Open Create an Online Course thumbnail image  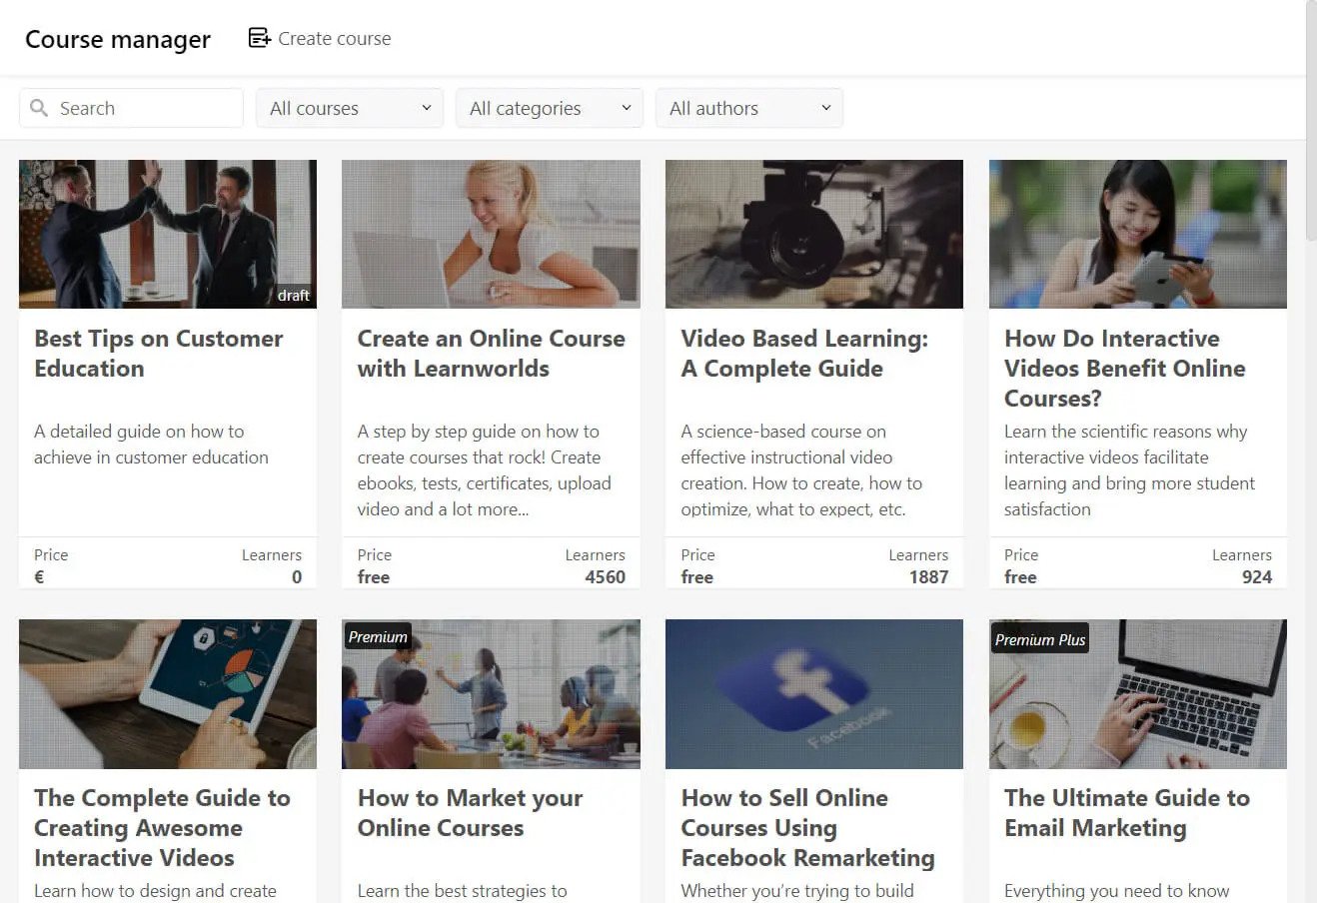point(491,234)
